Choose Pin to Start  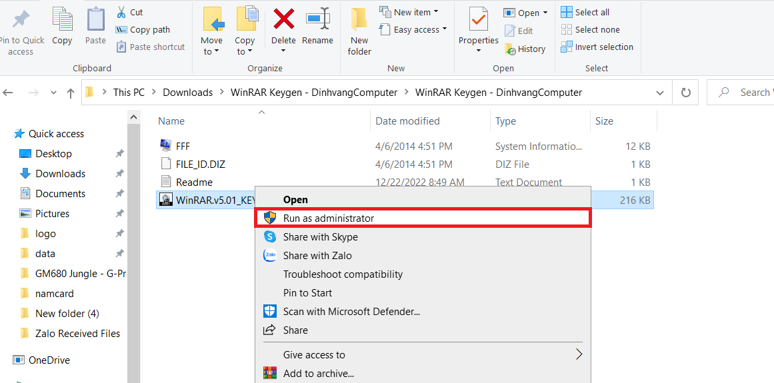423,293
